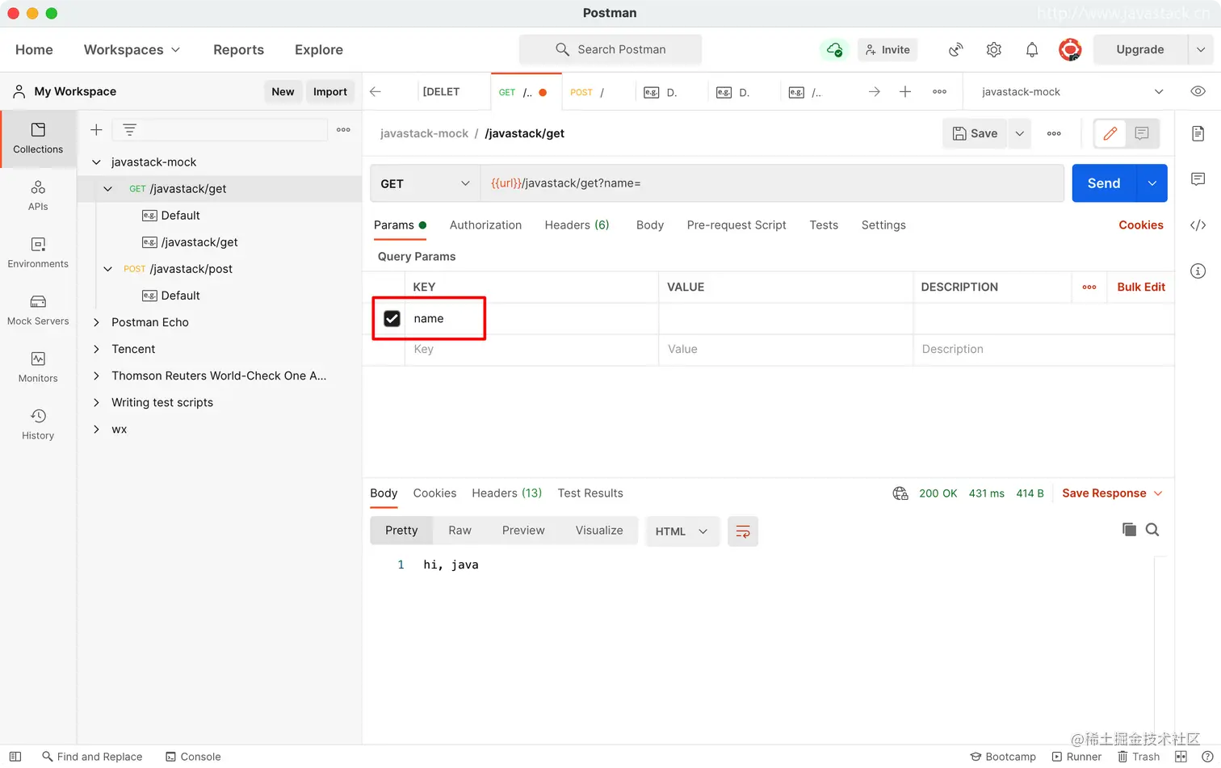
Task: Switch to the Tests tab
Action: [824, 225]
